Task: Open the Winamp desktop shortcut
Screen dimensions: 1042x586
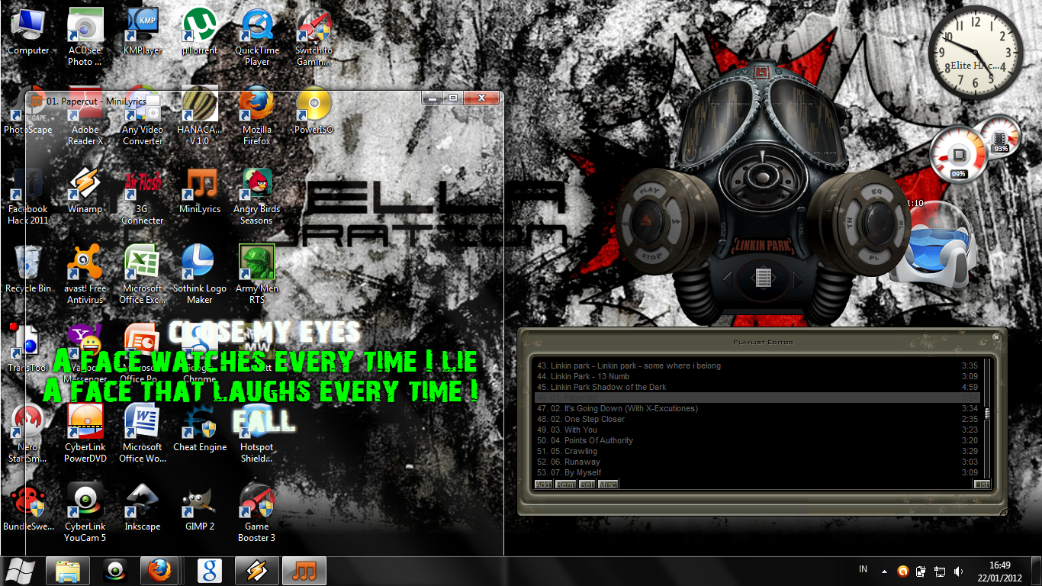Action: point(85,192)
